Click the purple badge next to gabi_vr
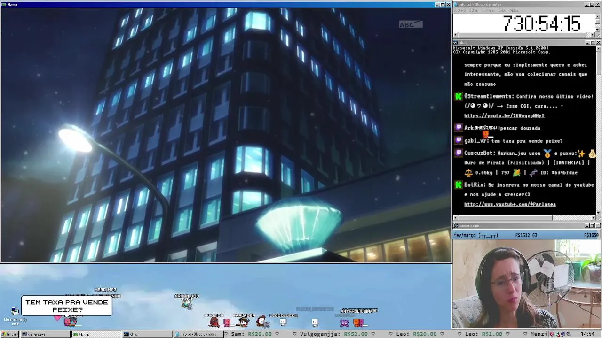 pos(459,140)
